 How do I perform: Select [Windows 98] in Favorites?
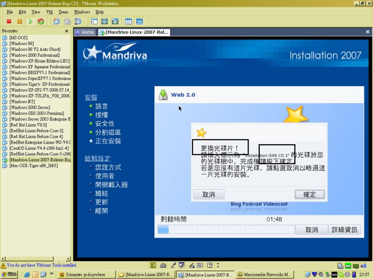click(21, 43)
